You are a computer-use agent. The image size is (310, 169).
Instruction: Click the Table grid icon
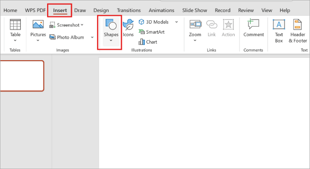15,24
